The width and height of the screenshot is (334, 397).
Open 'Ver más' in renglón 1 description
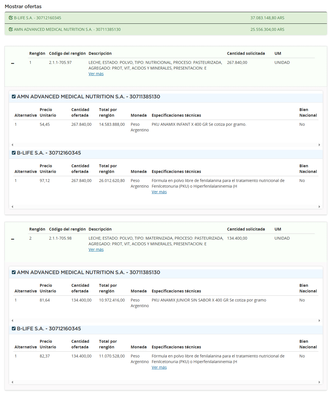click(96, 74)
